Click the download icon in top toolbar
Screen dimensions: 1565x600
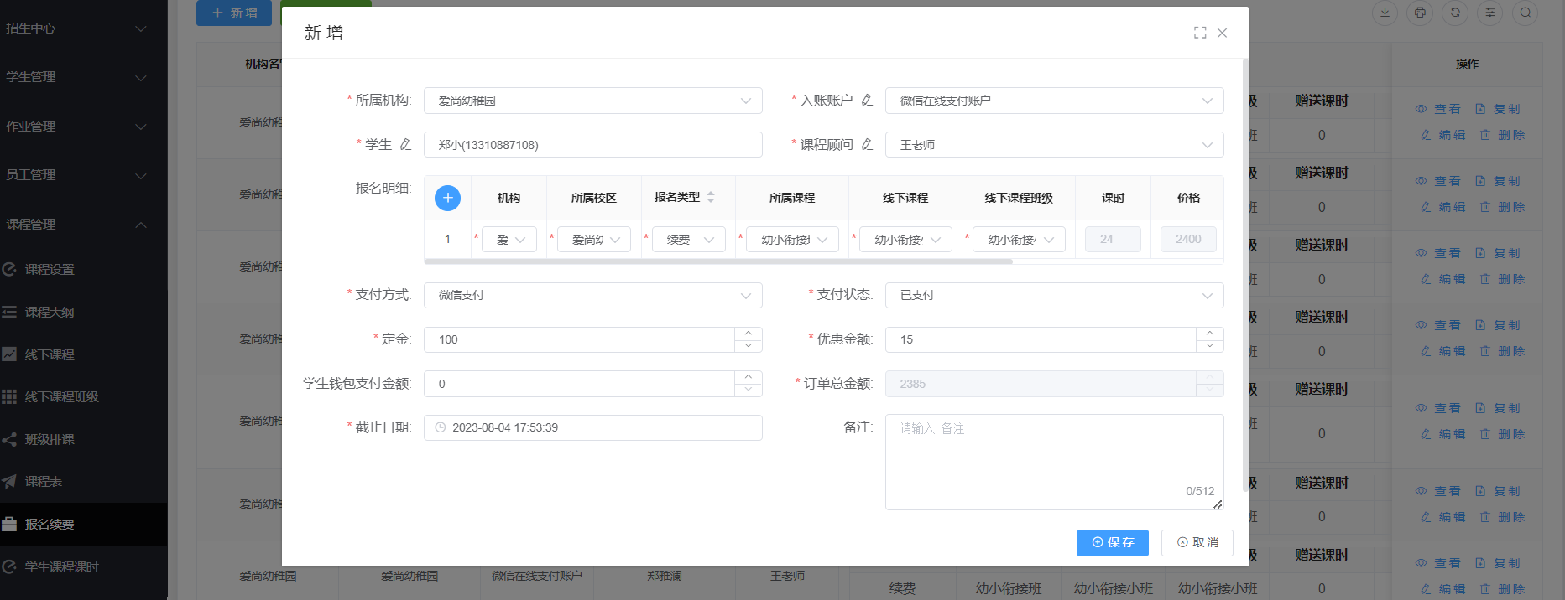pos(1385,13)
